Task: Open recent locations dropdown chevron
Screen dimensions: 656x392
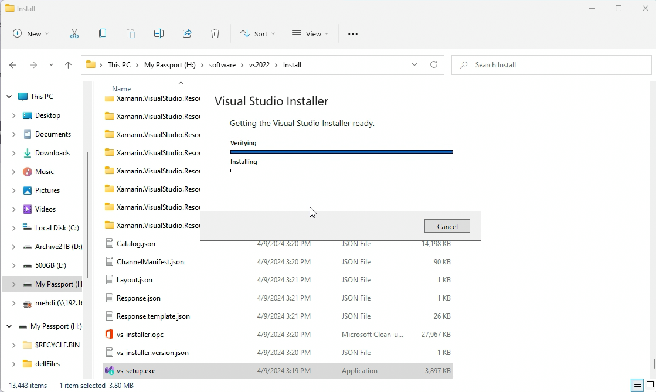Action: [x=51, y=65]
